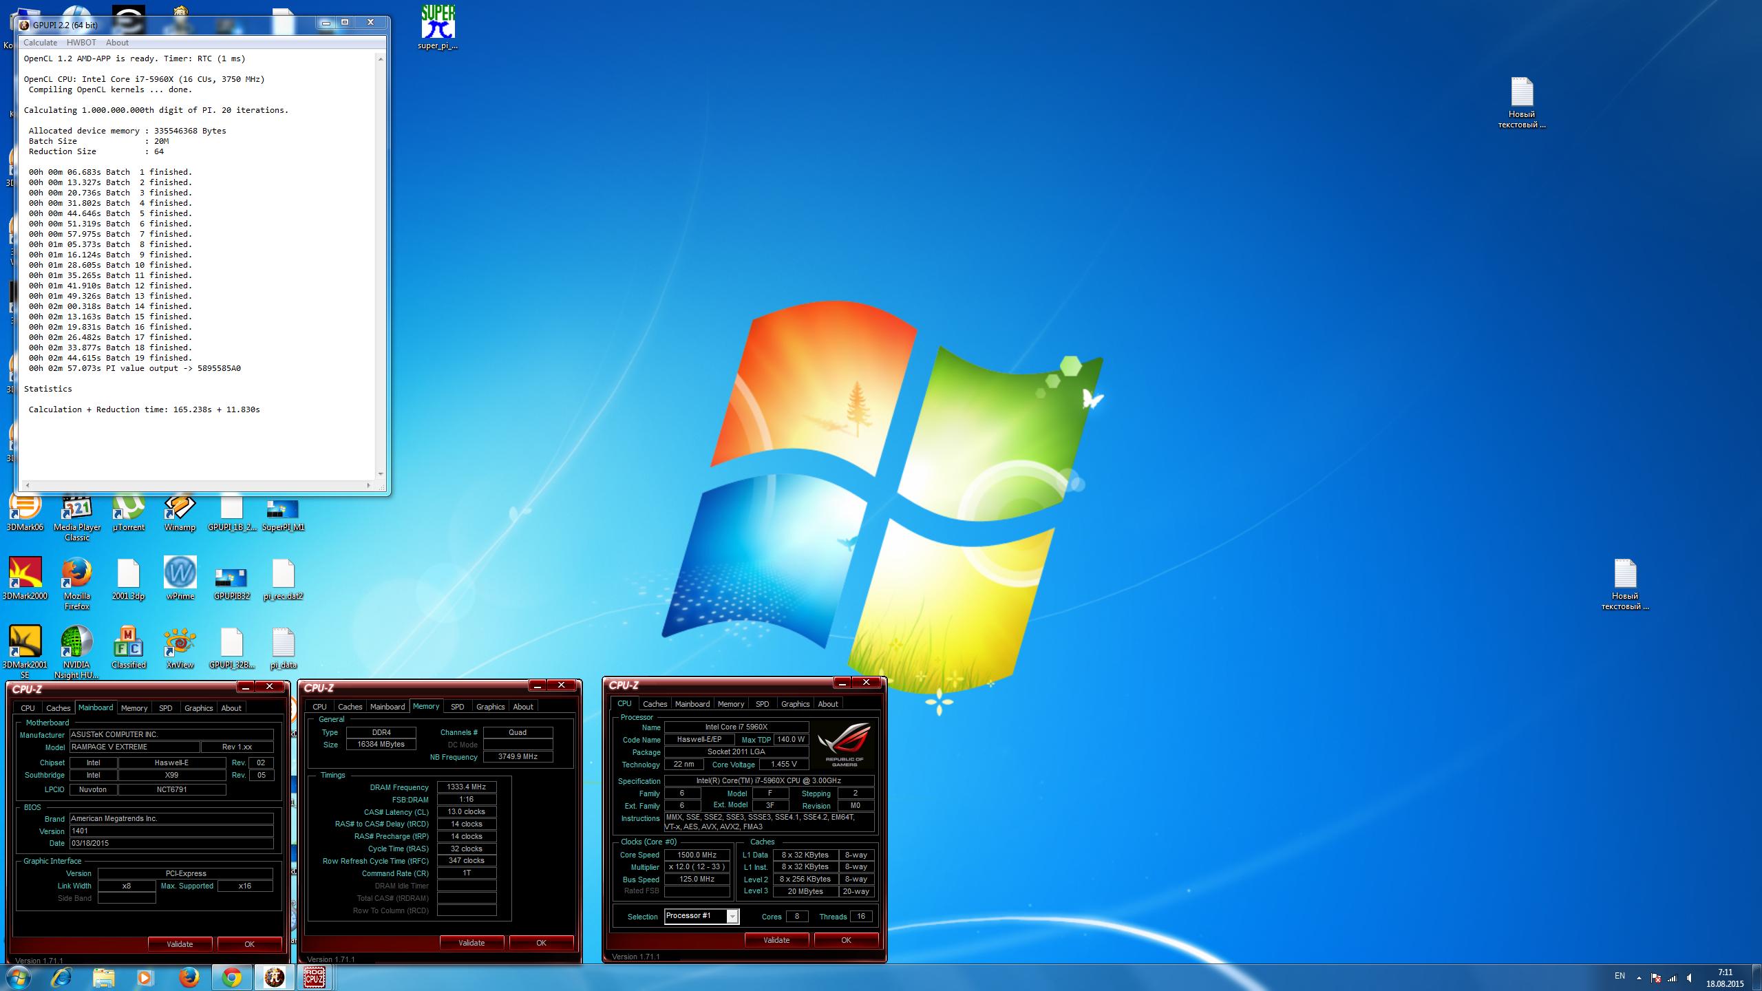Open Mainboard tab in CPU-Z CPU window
This screenshot has width=1762, height=991.
point(692,704)
